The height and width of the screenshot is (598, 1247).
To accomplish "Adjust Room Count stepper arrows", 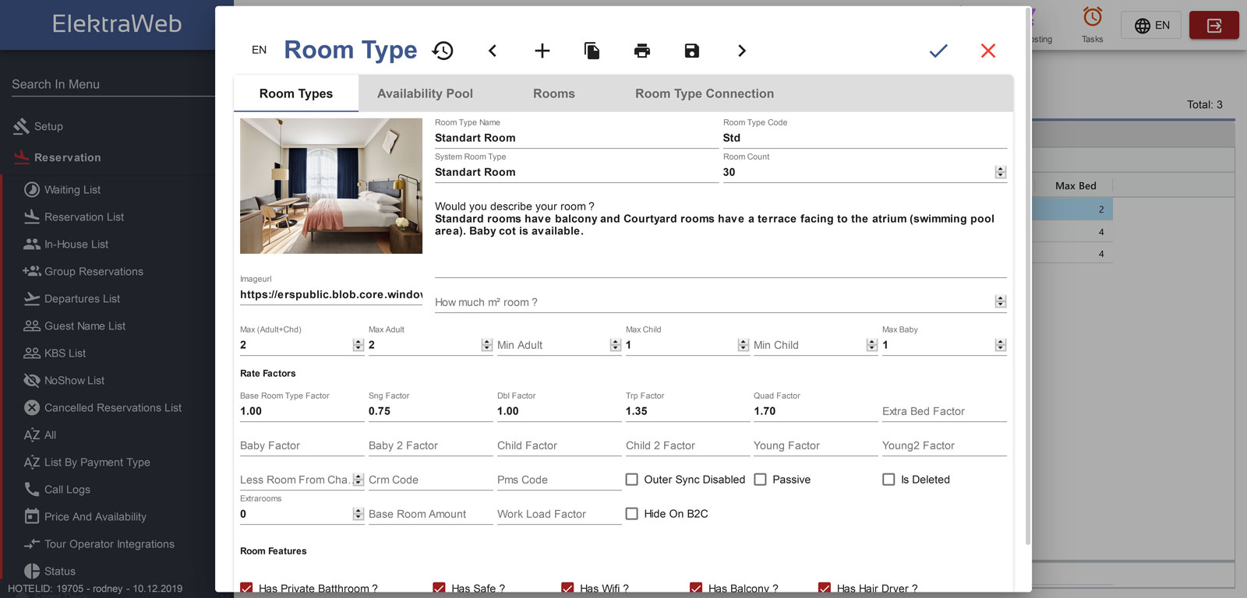I will coord(1001,172).
